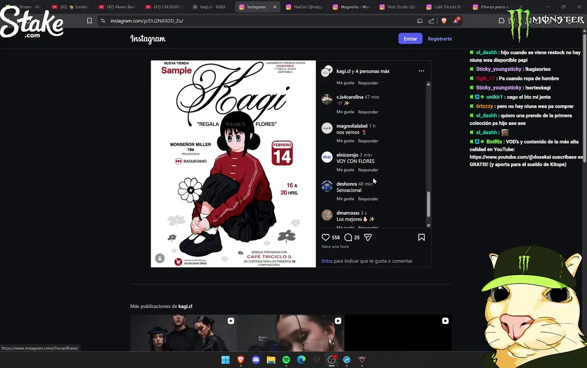Bookmark this page in the browser address bar
Image resolution: width=587 pixels, height=368 pixels.
tap(89, 21)
